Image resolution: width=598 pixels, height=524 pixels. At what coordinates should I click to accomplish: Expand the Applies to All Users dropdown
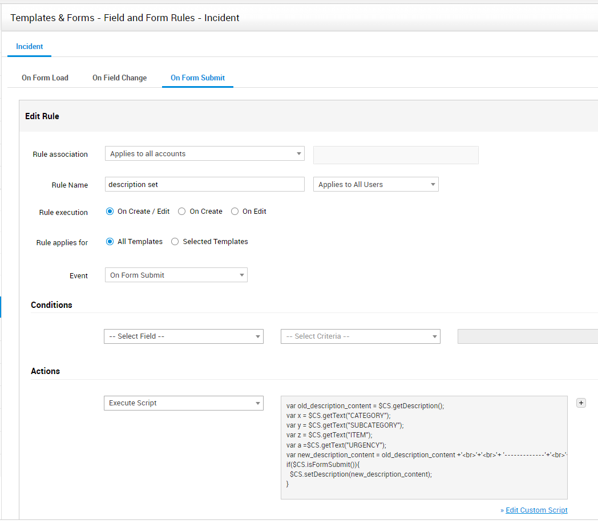tap(375, 184)
